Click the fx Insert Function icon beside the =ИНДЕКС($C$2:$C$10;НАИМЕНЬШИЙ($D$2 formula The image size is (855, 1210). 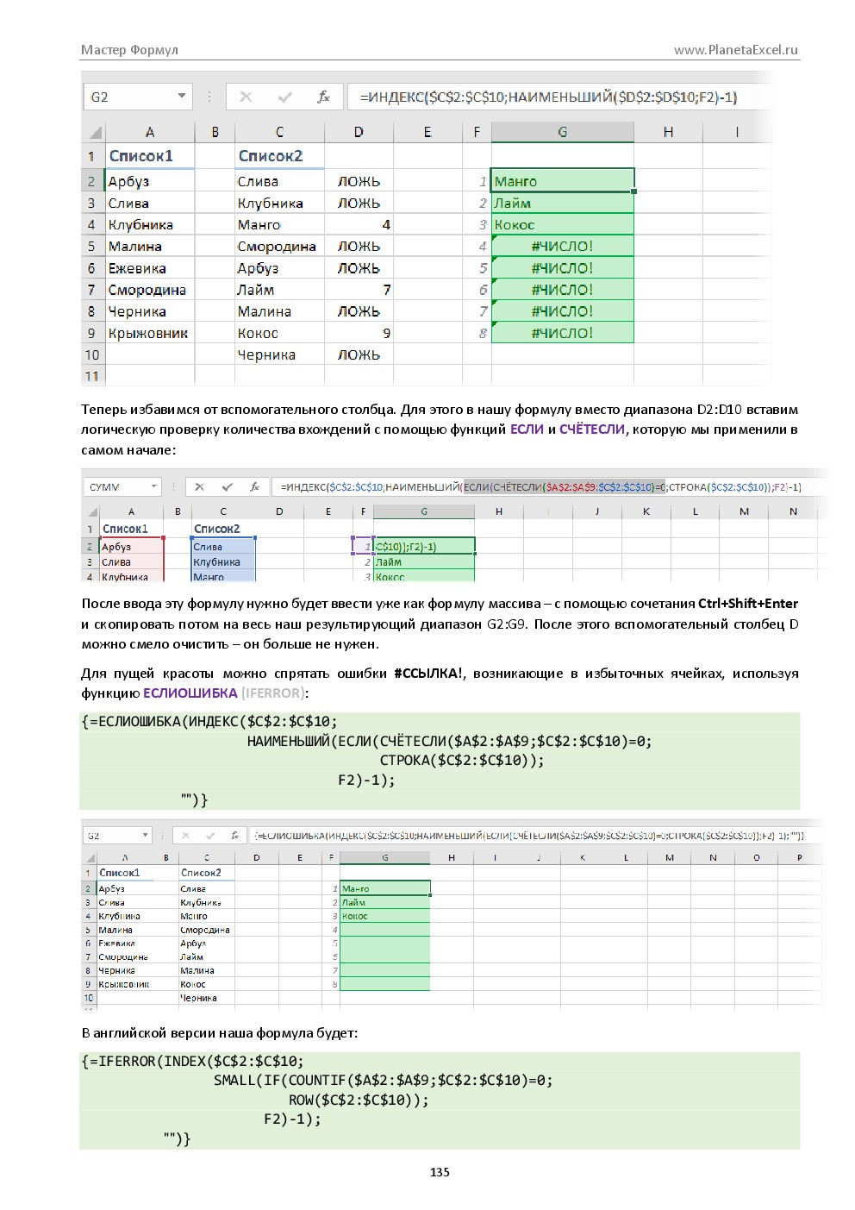tap(323, 97)
